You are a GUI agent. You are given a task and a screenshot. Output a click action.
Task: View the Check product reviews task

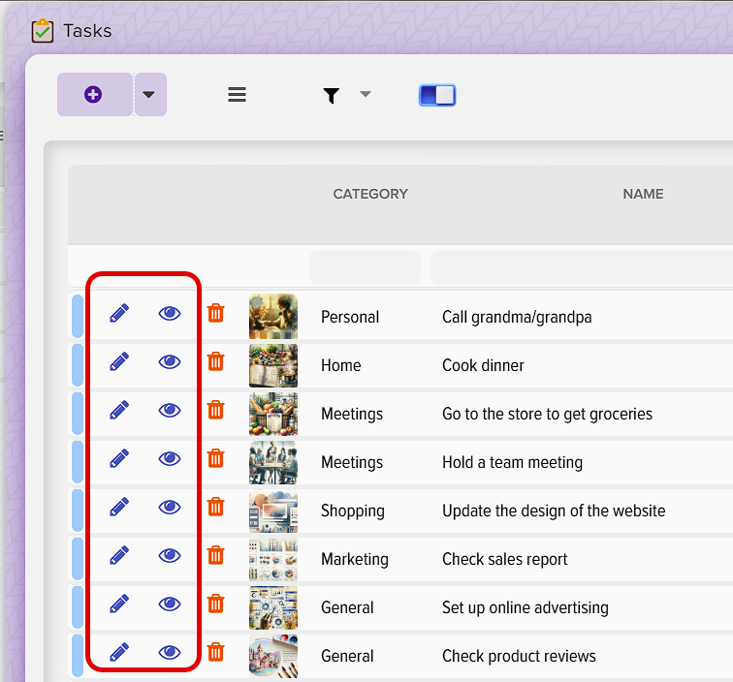(170, 652)
